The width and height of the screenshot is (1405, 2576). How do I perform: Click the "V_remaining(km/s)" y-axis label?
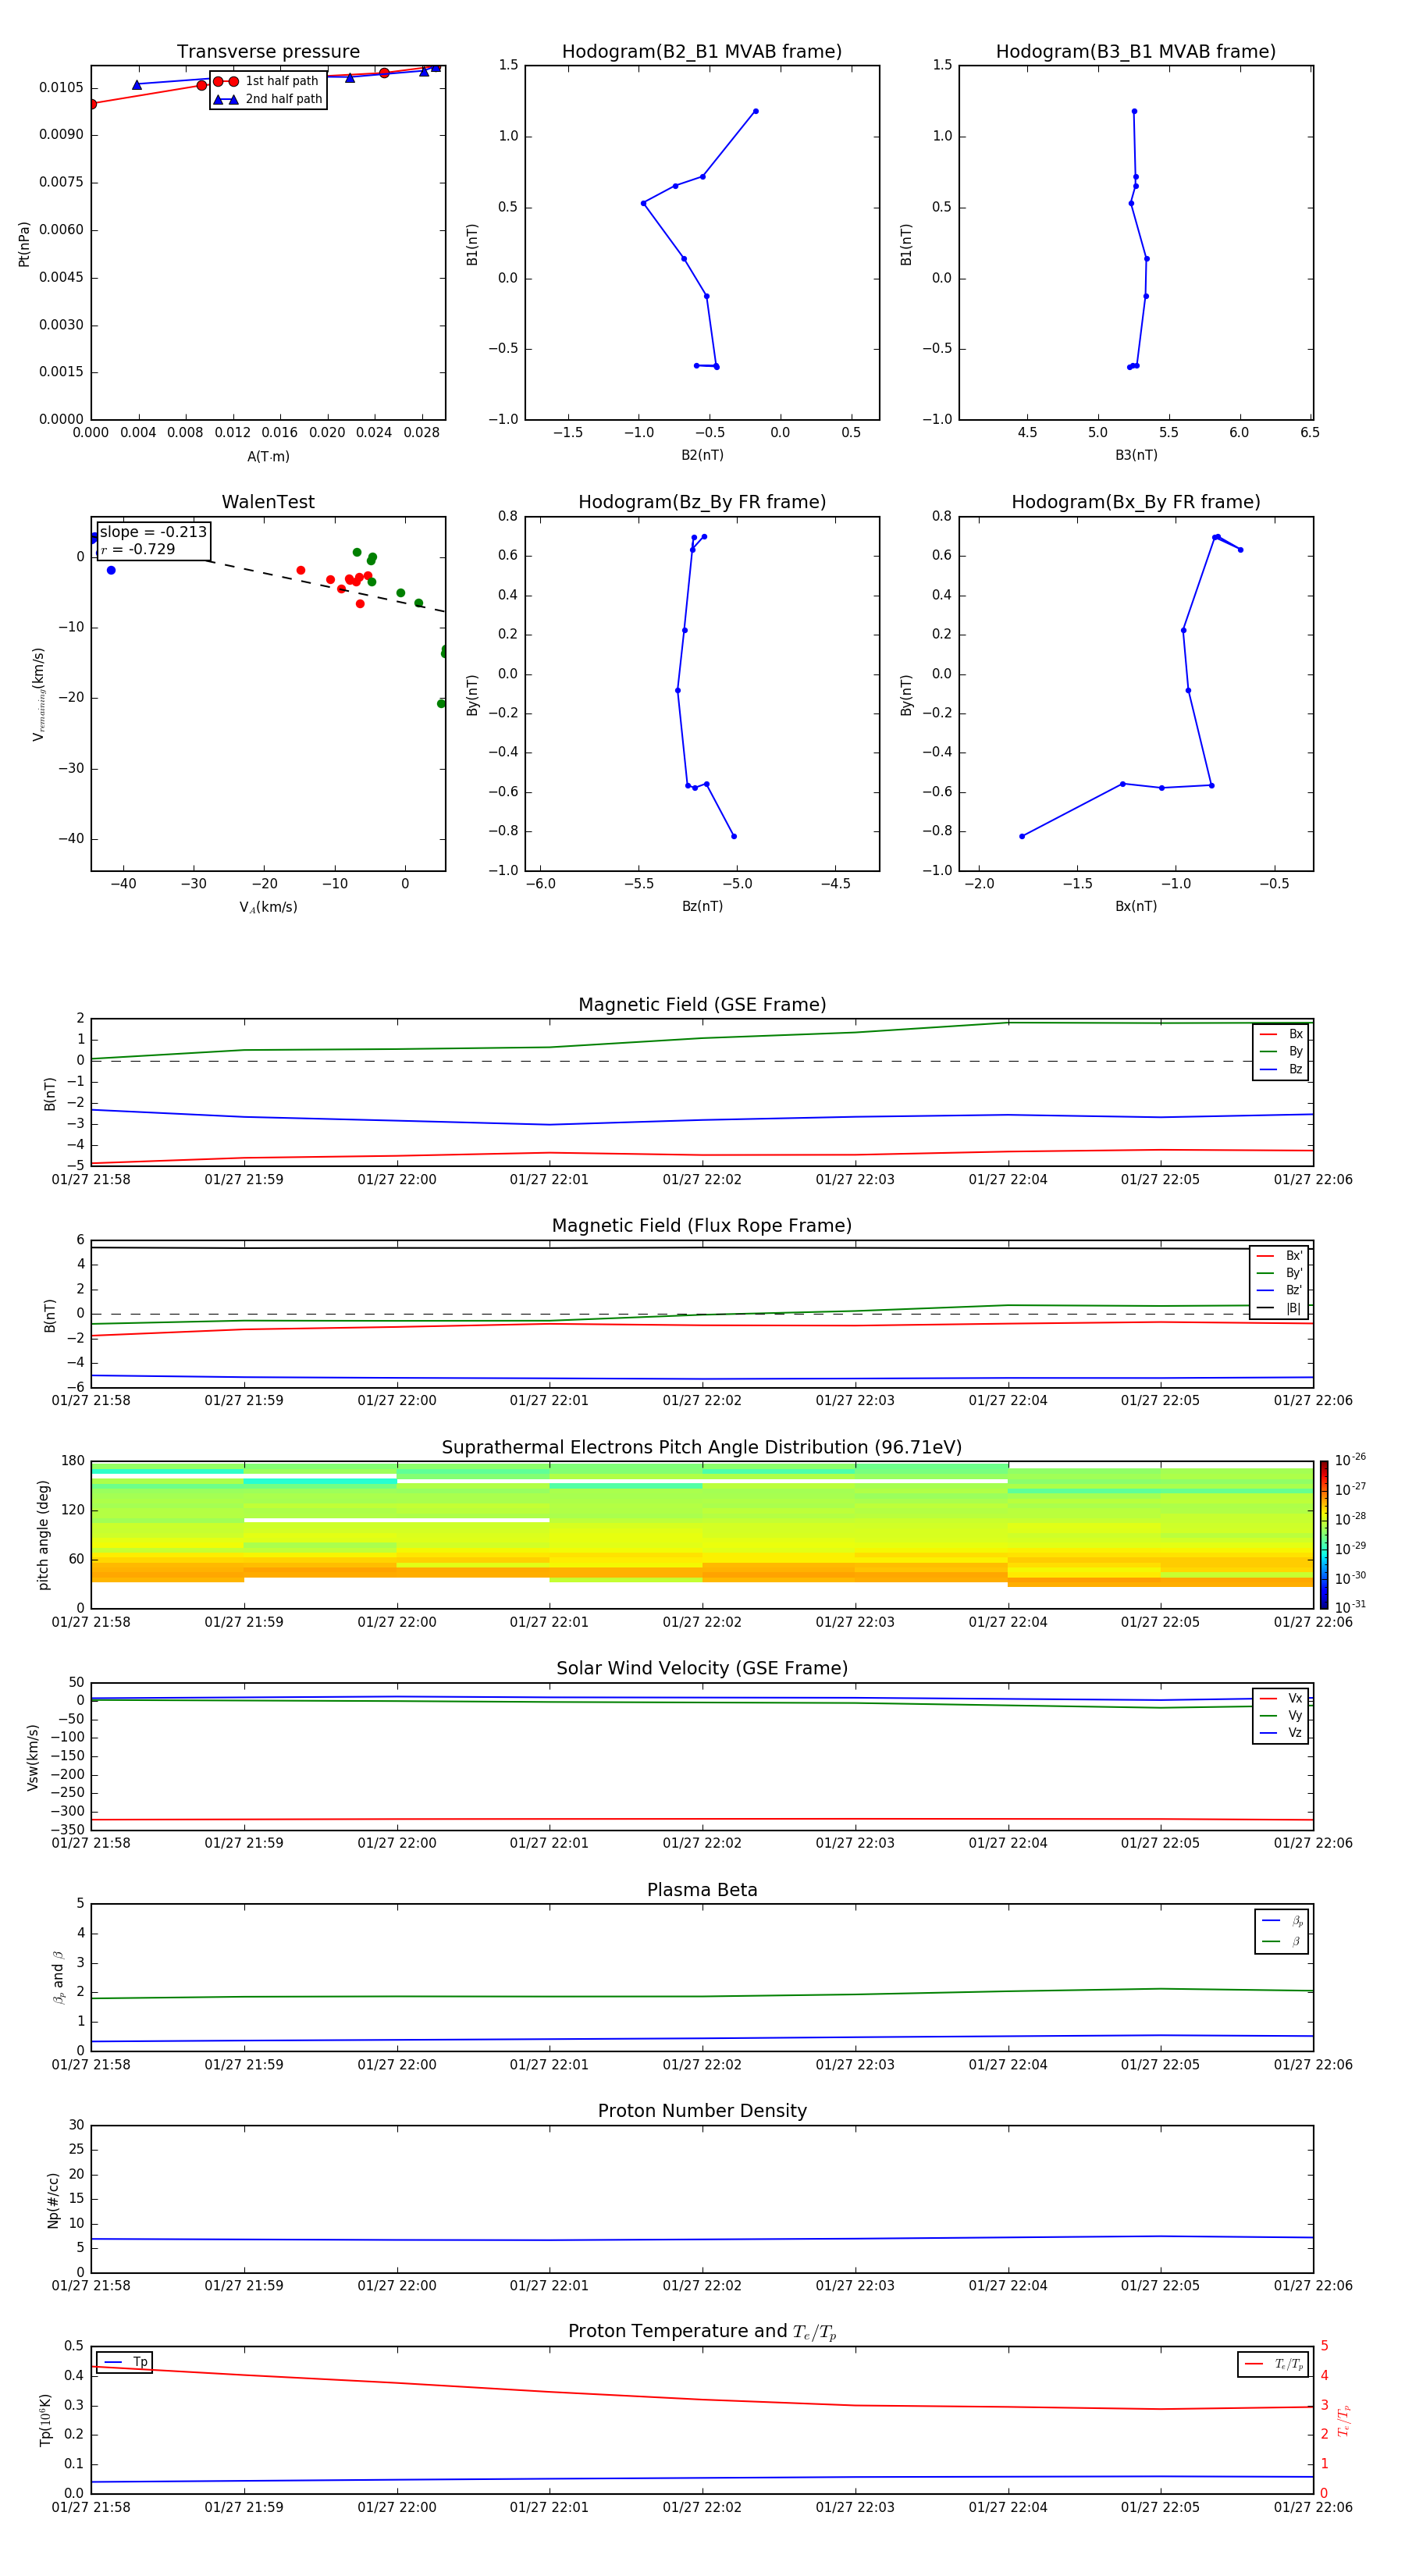[x=39, y=694]
